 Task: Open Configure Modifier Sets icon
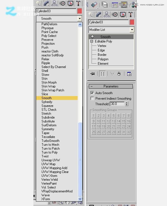point(129,74)
